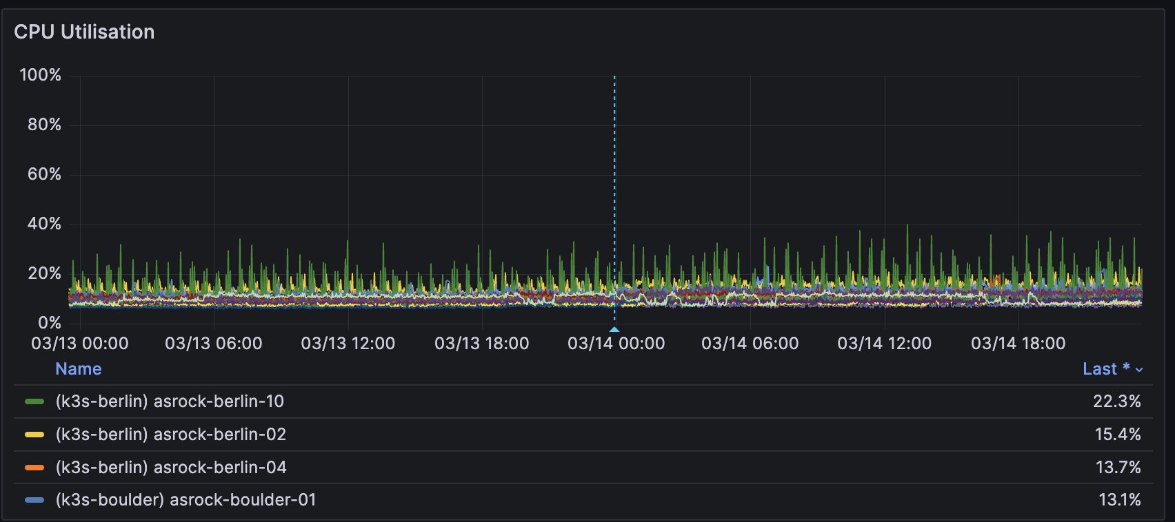The image size is (1175, 522).
Task: Click the 22.3% value for asrock-berlin-10
Action: pyautogui.click(x=1116, y=401)
